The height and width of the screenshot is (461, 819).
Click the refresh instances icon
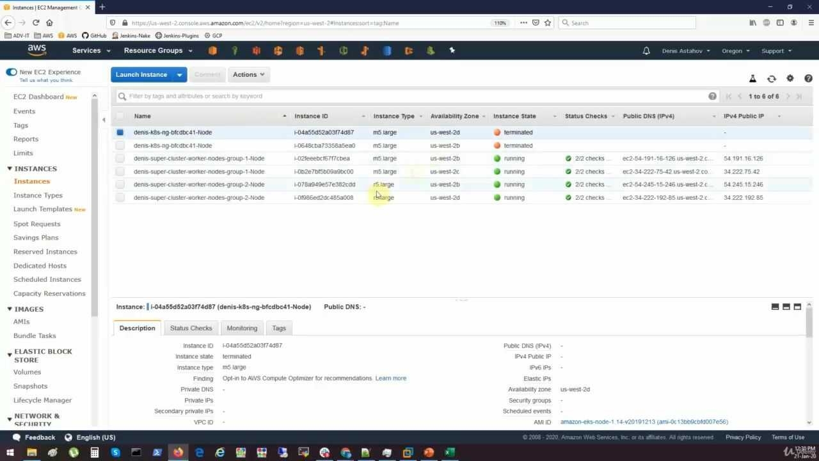(772, 79)
